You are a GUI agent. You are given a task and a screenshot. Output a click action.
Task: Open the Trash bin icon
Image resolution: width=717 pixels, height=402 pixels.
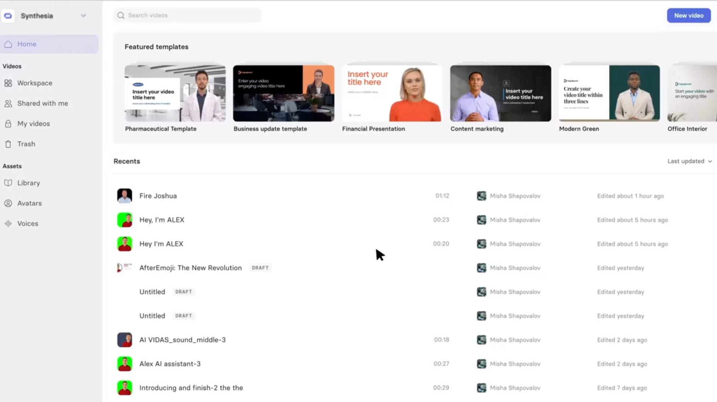[x=8, y=144]
